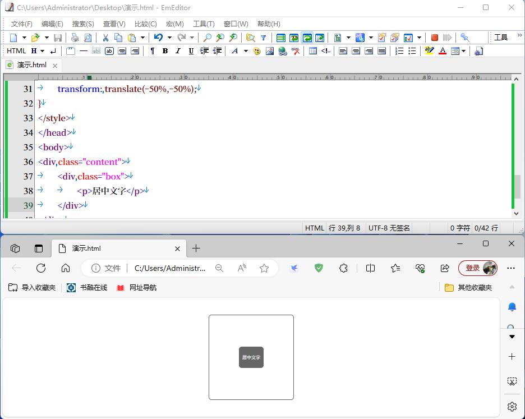
Task: Toggle center alignment in HTML toolbar
Action: [x=356, y=51]
